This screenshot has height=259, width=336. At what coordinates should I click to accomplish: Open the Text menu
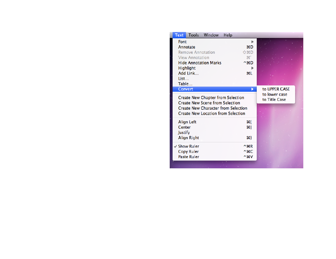pos(179,35)
